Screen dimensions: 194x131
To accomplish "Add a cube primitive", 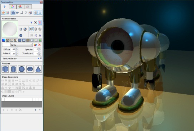I will 5,69.
